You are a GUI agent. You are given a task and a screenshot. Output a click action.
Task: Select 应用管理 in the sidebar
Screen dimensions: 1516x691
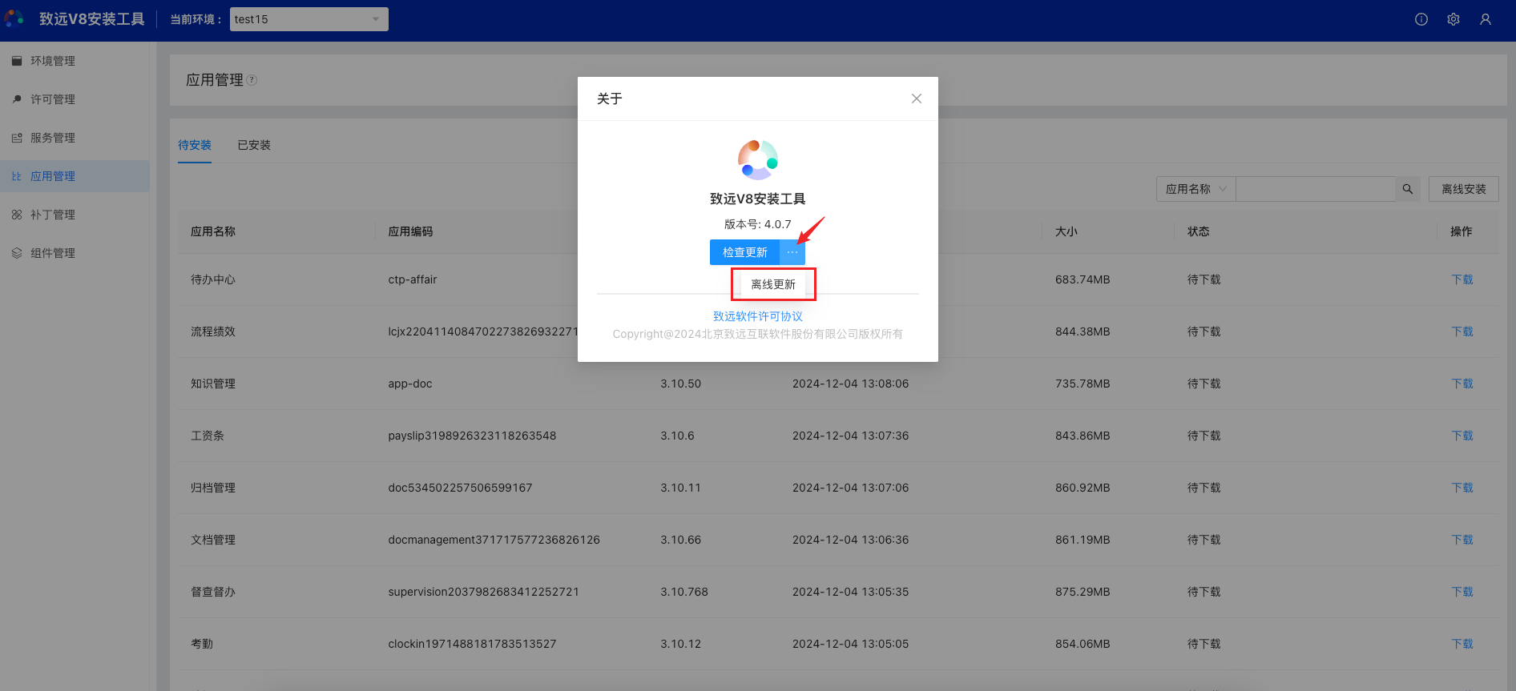[x=75, y=176]
